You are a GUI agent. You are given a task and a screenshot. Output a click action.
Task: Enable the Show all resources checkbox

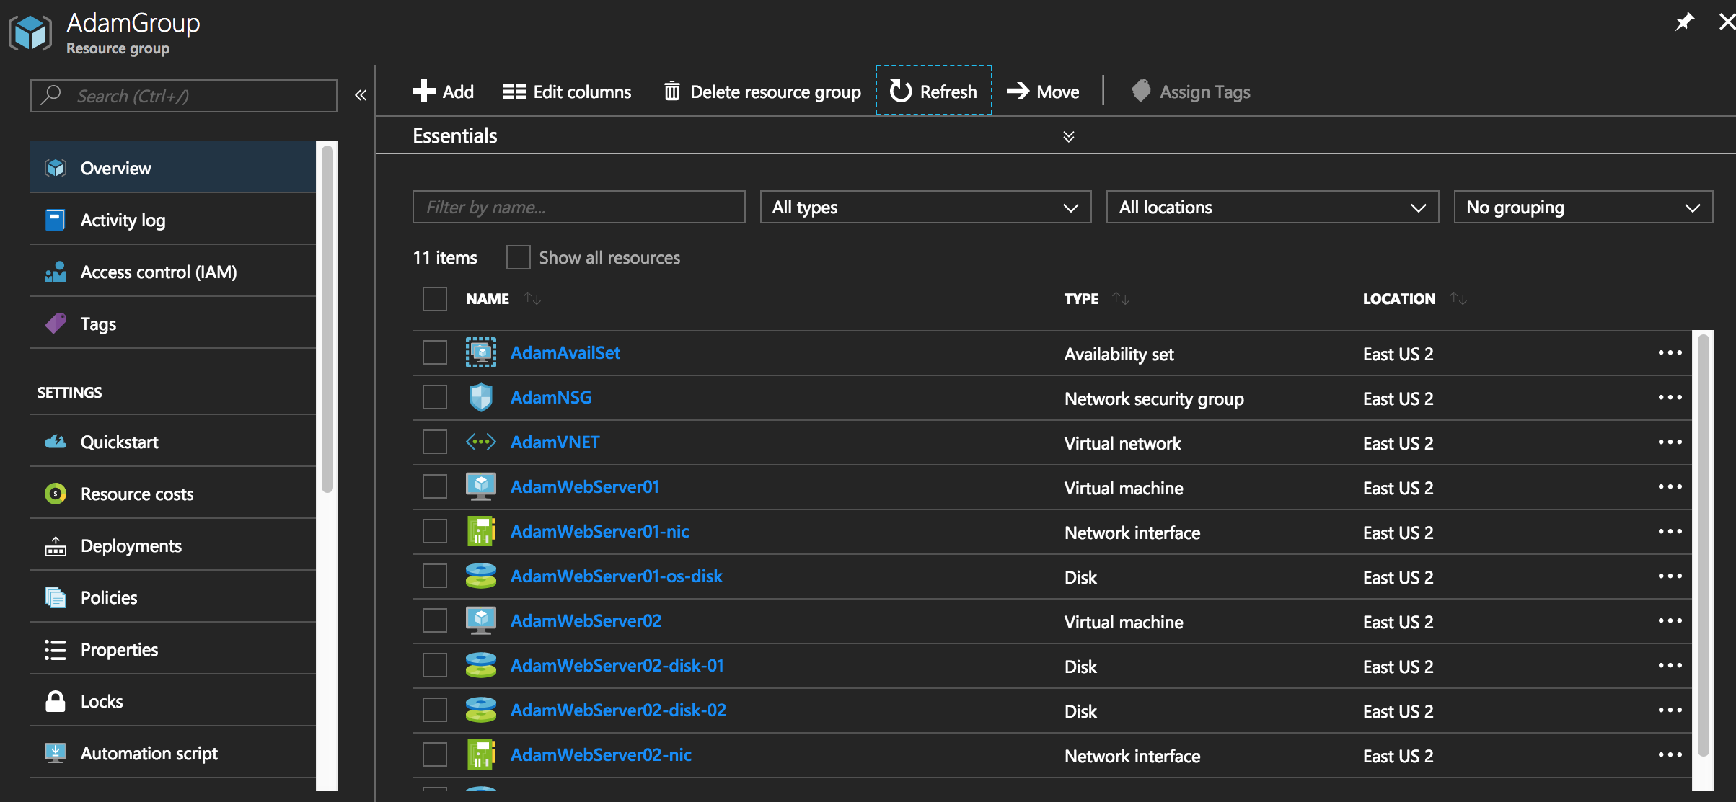coord(518,257)
